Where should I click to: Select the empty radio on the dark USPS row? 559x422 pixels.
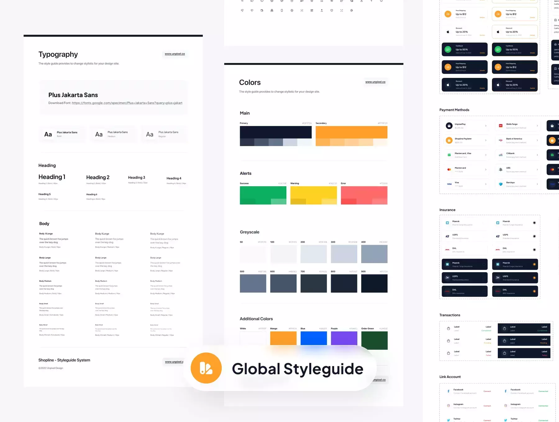(484, 278)
